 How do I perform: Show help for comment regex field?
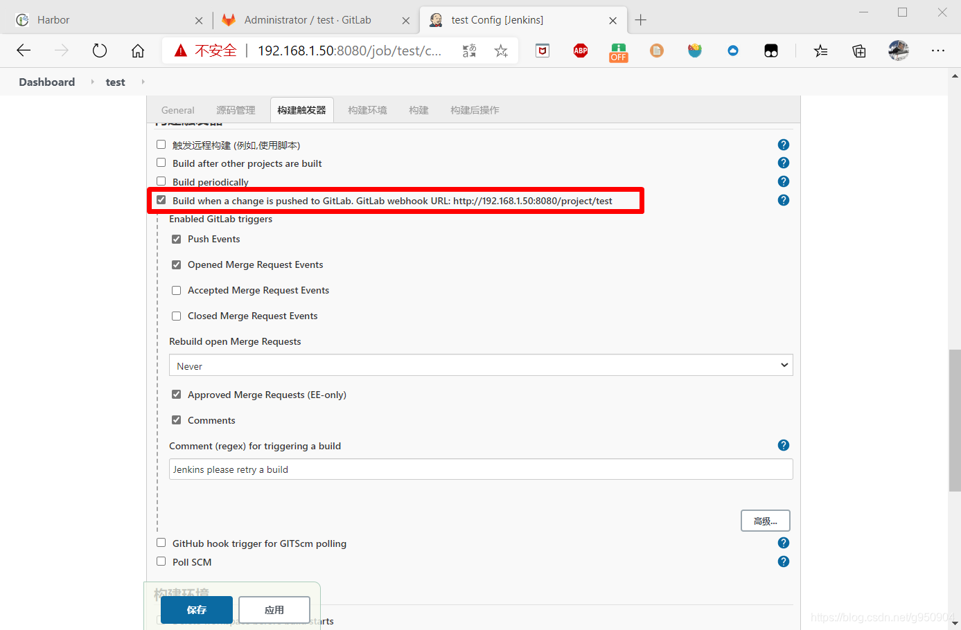(x=784, y=445)
